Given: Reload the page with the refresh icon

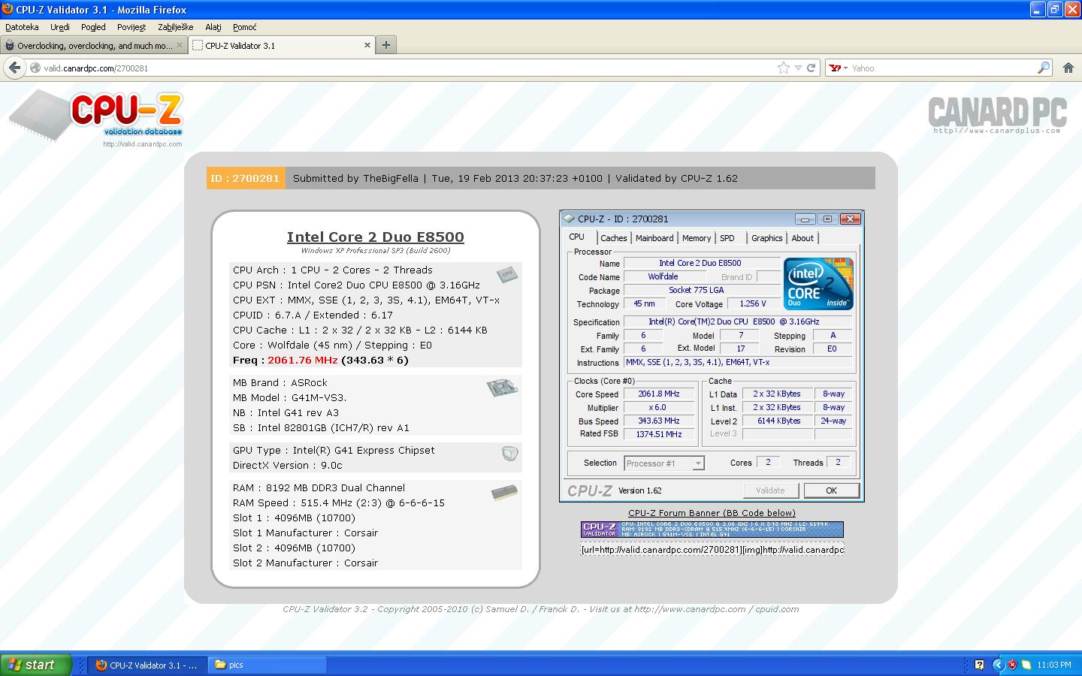Looking at the screenshot, I should point(811,68).
